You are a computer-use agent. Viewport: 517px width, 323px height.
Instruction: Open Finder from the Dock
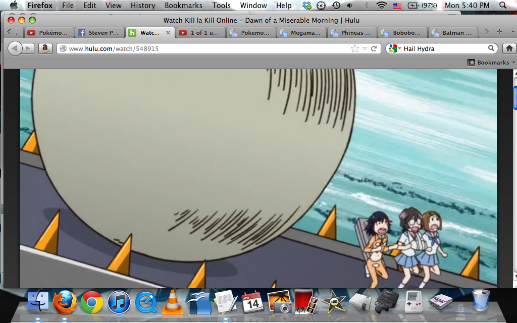pos(38,301)
